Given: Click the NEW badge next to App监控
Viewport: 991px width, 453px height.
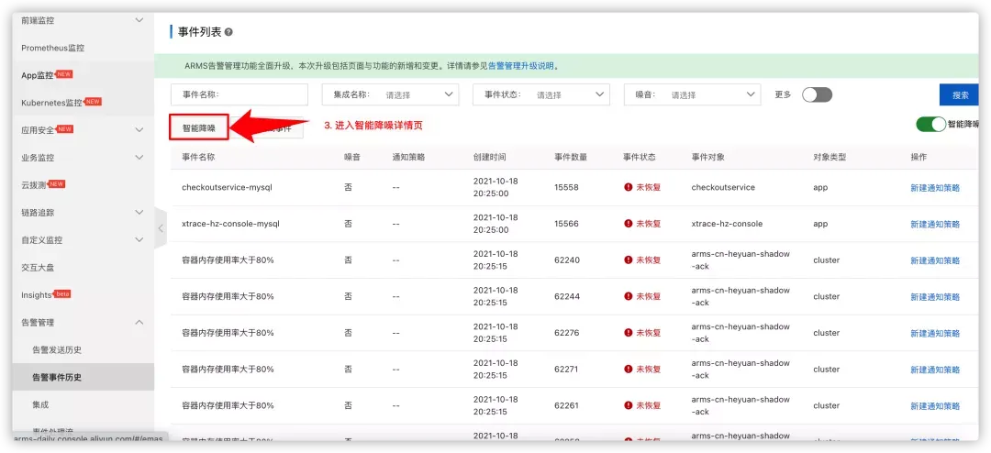Looking at the screenshot, I should click(64, 74).
